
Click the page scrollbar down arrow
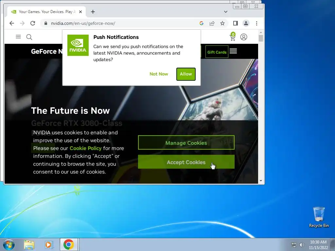(x=261, y=181)
